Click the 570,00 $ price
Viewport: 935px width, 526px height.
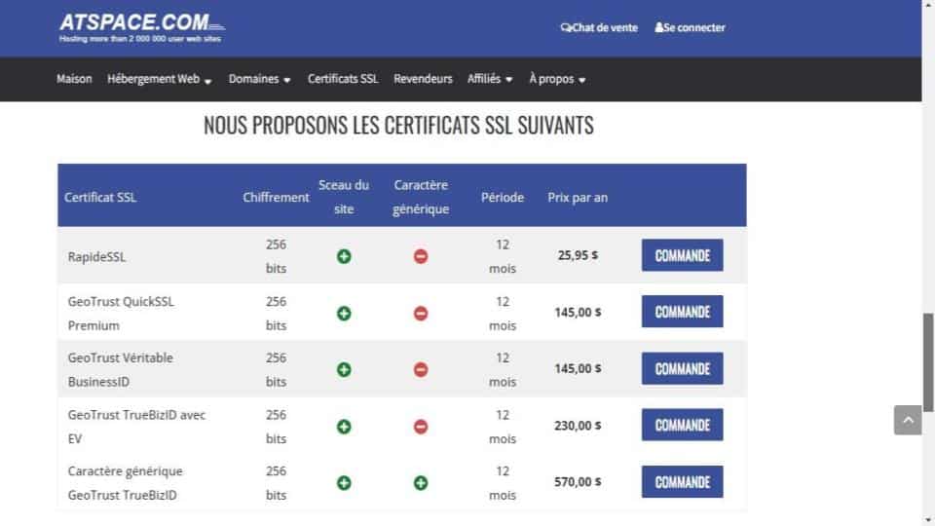click(x=578, y=482)
